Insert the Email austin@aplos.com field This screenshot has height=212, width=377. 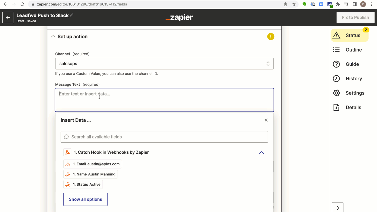pyautogui.click(x=93, y=164)
